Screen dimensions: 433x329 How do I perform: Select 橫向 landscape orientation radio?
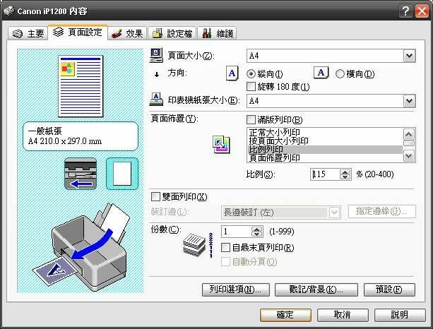pyautogui.click(x=340, y=74)
